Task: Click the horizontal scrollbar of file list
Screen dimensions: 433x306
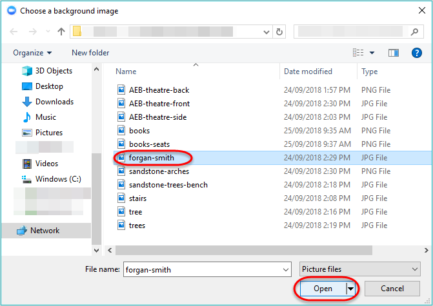Action: tap(244, 251)
